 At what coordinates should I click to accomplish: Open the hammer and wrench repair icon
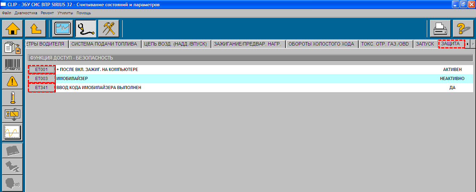tap(109, 29)
